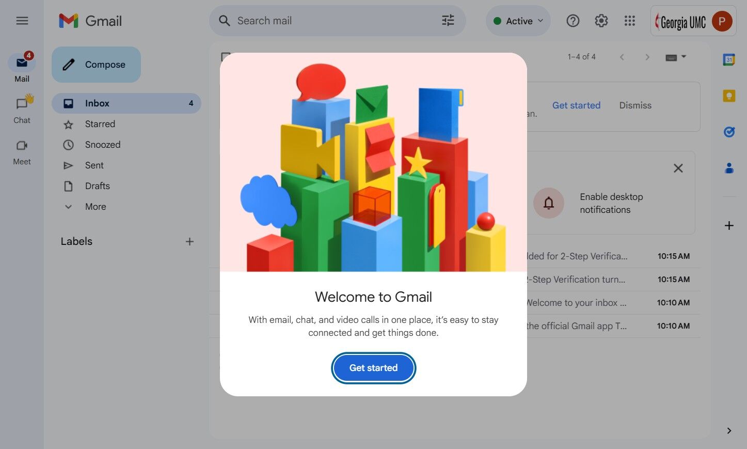The height and width of the screenshot is (449, 747).
Task: Open Google Tasks side panel icon
Action: (729, 132)
